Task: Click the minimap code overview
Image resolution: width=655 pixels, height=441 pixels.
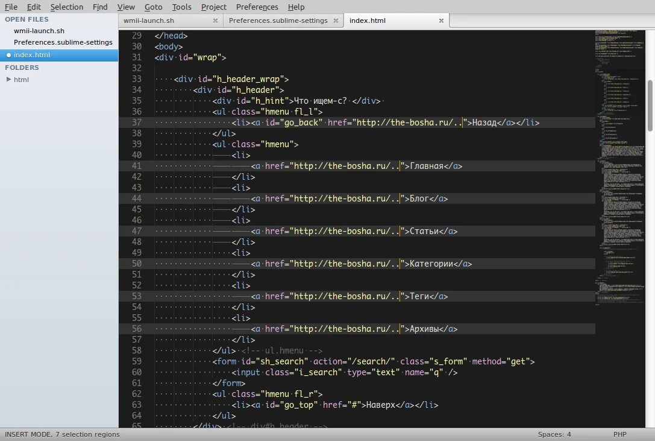Action: click(x=620, y=167)
